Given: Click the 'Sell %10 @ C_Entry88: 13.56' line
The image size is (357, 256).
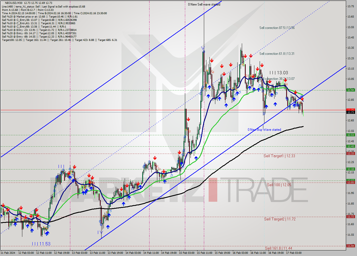Looking at the screenshot, I should tap(33, 26).
